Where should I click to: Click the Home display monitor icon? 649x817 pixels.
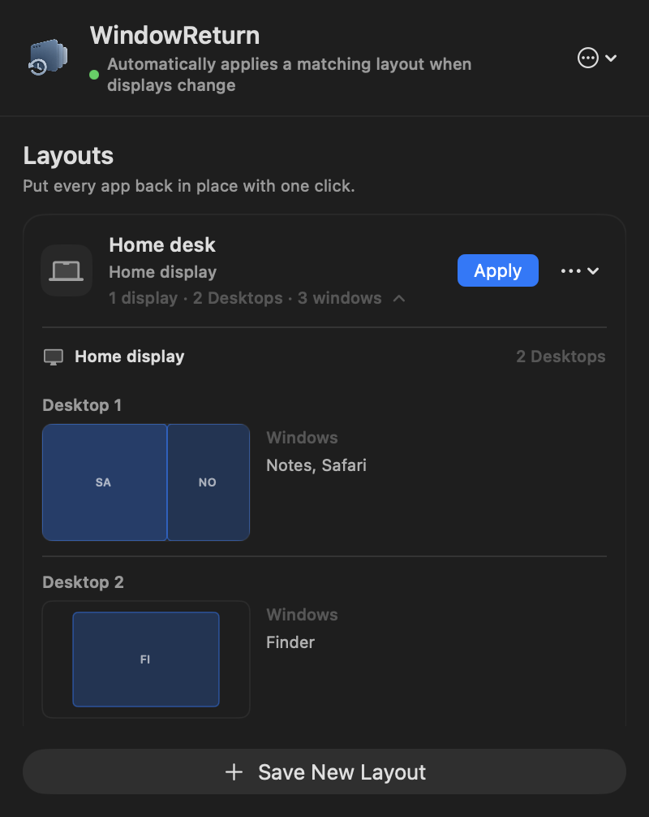coord(53,357)
